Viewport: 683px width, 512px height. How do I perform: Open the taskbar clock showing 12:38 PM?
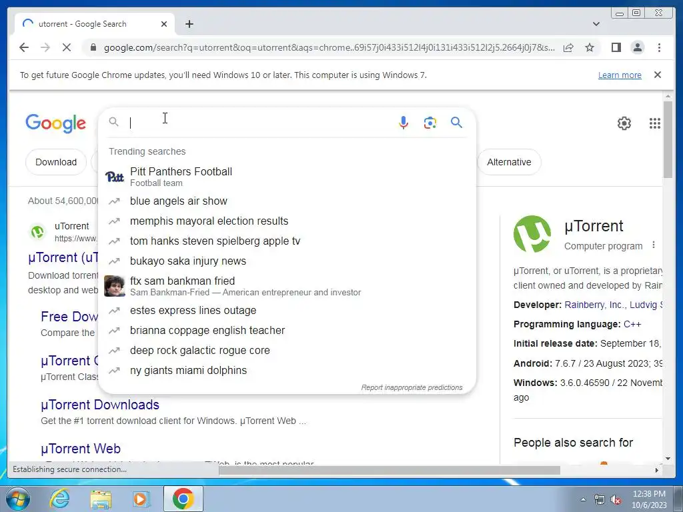(x=649, y=499)
